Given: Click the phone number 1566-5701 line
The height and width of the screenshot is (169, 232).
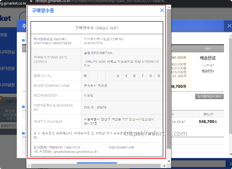Looking at the screenshot, I should [x=57, y=148].
